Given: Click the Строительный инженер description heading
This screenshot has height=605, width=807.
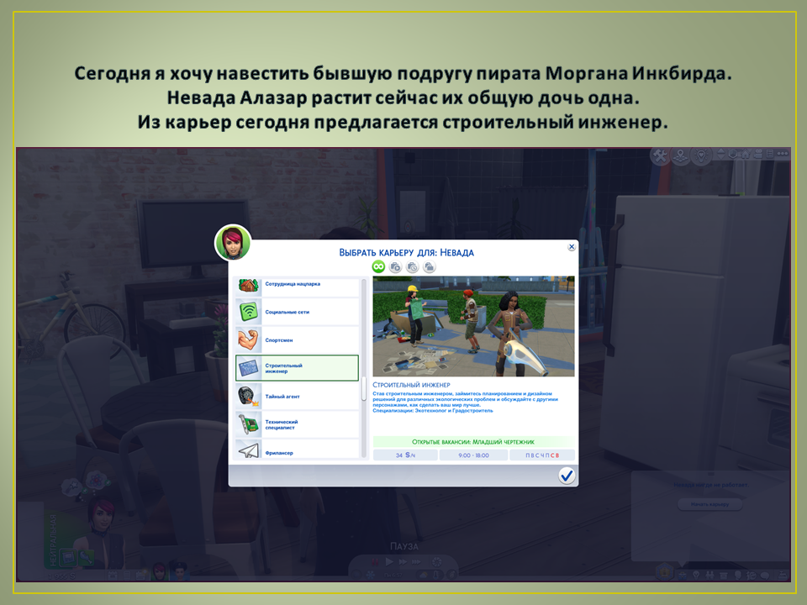Looking at the screenshot, I should [411, 385].
